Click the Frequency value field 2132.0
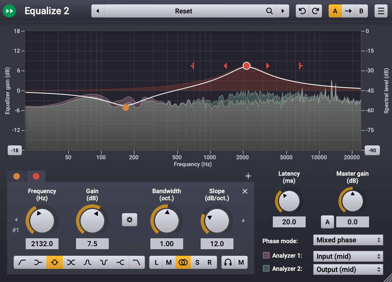 point(42,244)
